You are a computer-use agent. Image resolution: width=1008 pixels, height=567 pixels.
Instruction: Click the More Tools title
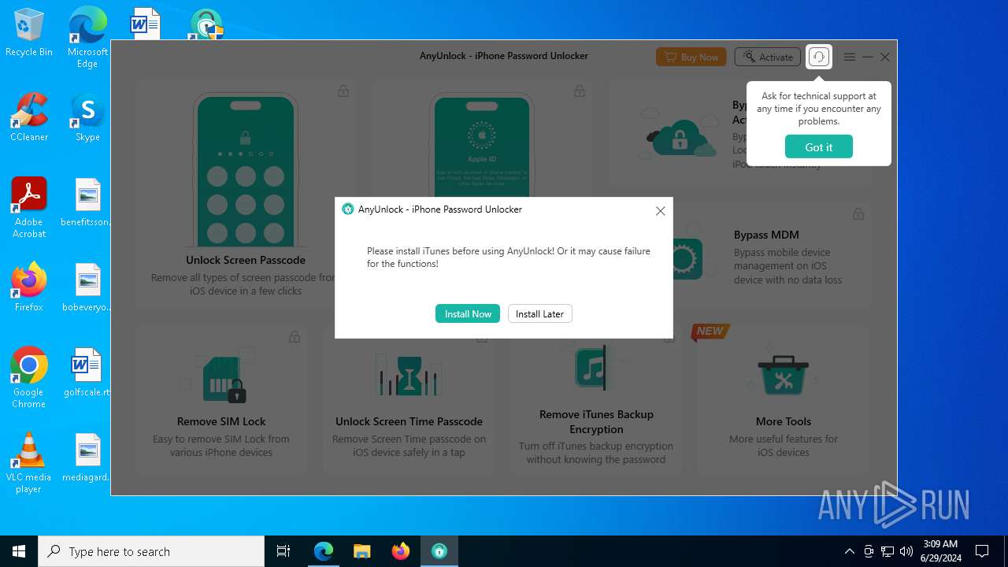coord(784,421)
